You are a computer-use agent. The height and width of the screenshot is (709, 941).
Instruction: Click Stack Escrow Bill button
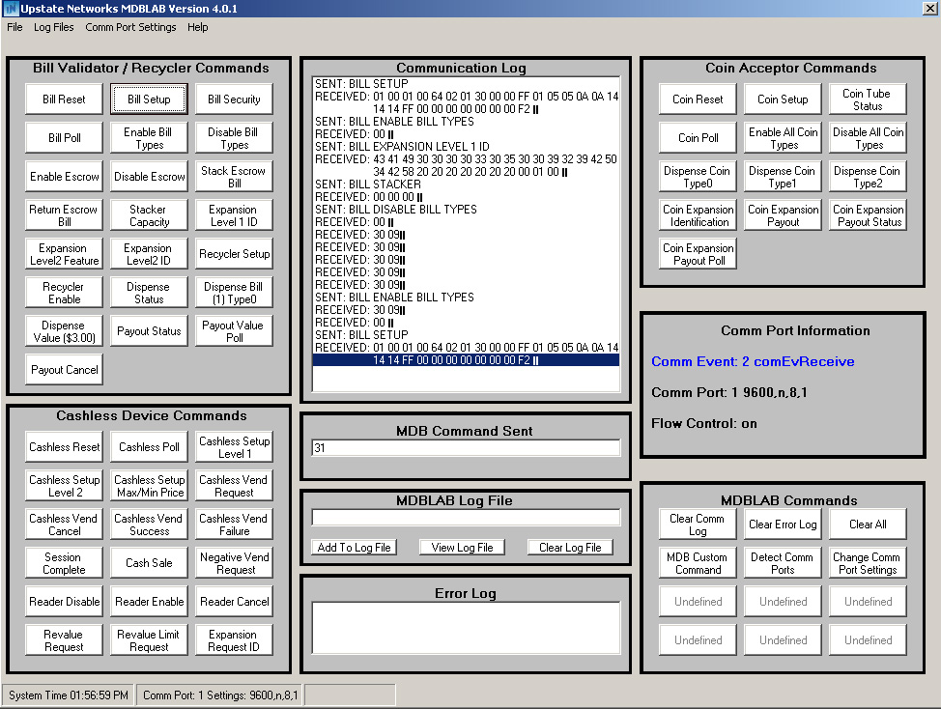[x=234, y=177]
